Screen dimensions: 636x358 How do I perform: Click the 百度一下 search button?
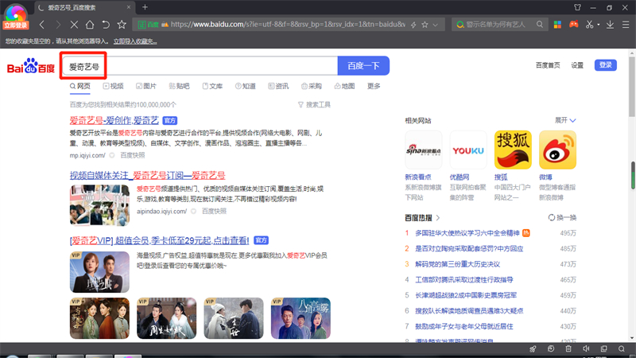pos(363,66)
